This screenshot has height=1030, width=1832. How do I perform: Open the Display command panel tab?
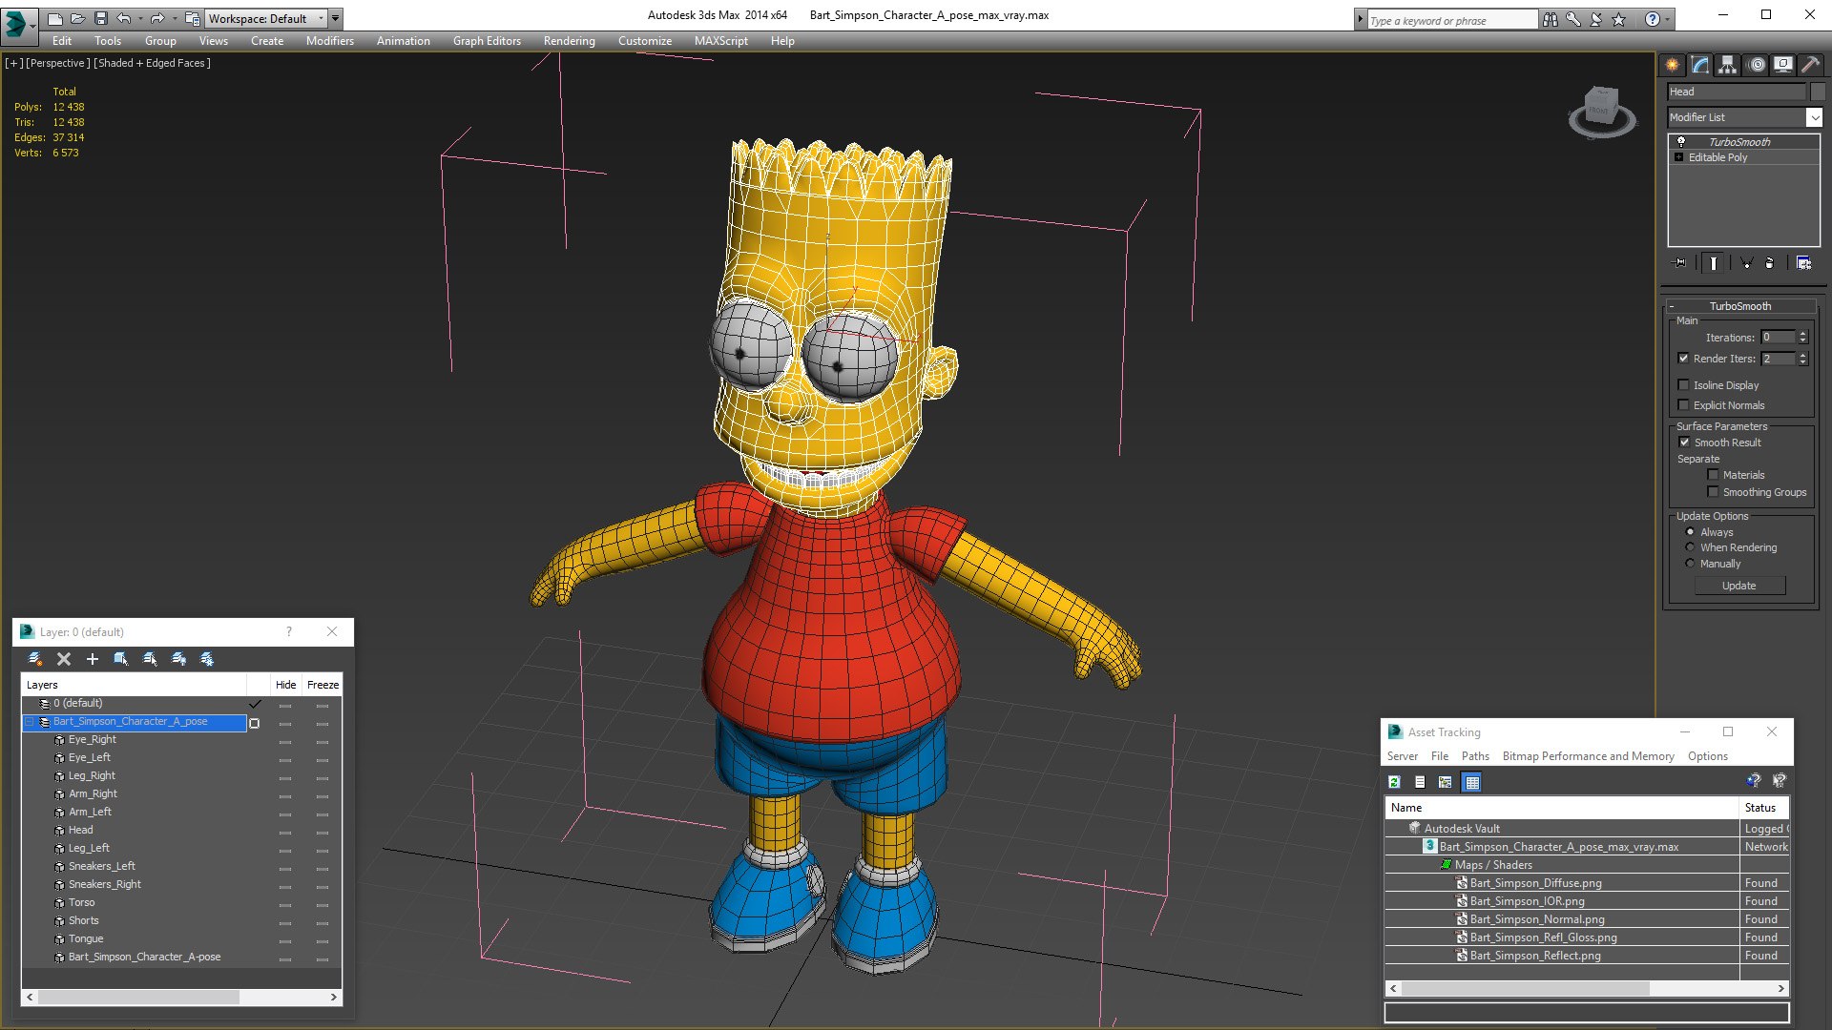coord(1782,65)
